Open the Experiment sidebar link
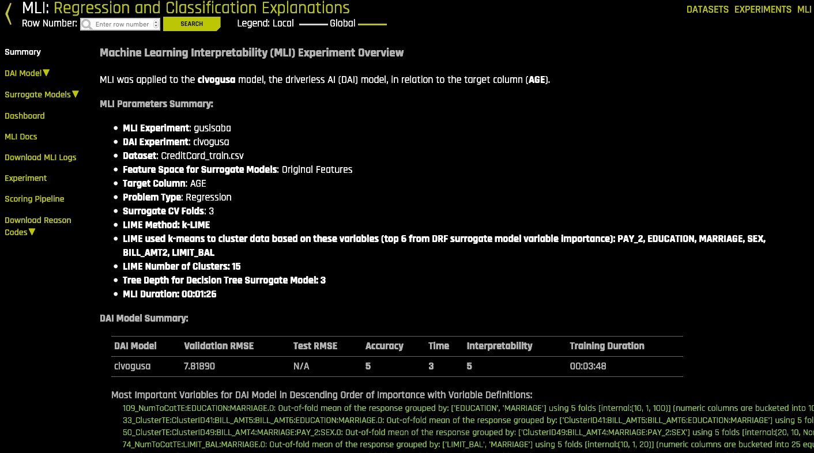This screenshot has height=453, width=814. click(x=25, y=178)
